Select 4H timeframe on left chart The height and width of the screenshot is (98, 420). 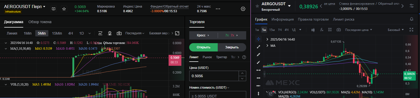71,33
